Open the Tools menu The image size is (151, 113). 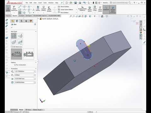point(45,3)
